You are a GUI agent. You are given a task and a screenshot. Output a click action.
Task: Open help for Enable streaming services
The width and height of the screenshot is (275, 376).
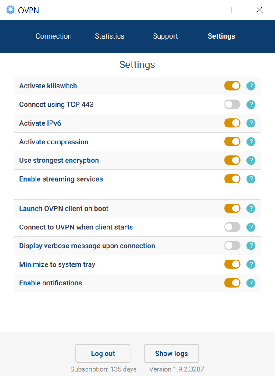pos(251,179)
